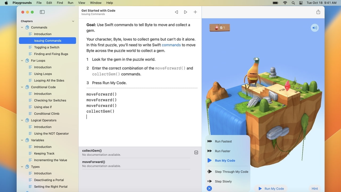Open the Share icon
The height and width of the screenshot is (192, 341).
pos(318,12)
